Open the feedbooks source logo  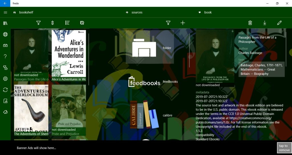coord(144,82)
